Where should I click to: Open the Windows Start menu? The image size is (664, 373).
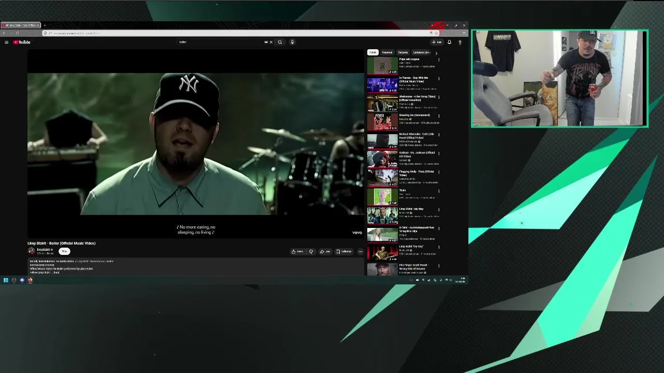[6, 280]
